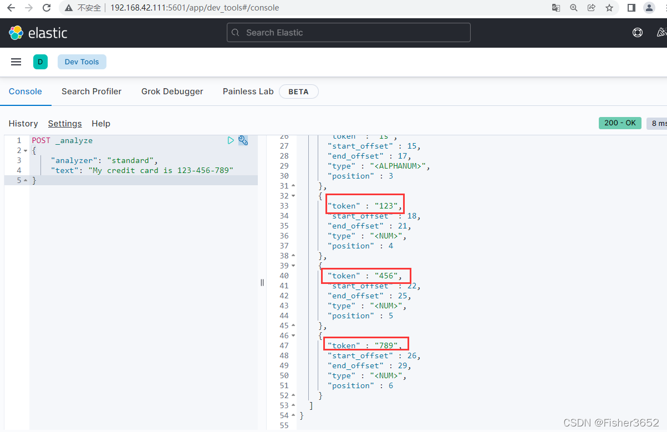Toggle the browser side panel icon
This screenshot has width=667, height=432.
coord(631,8)
